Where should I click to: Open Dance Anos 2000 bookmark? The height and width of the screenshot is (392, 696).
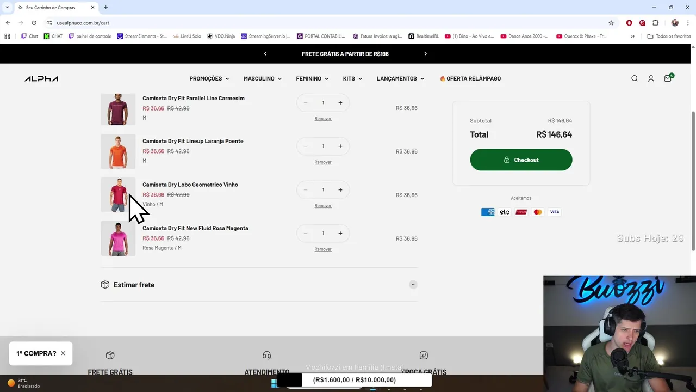(x=524, y=36)
